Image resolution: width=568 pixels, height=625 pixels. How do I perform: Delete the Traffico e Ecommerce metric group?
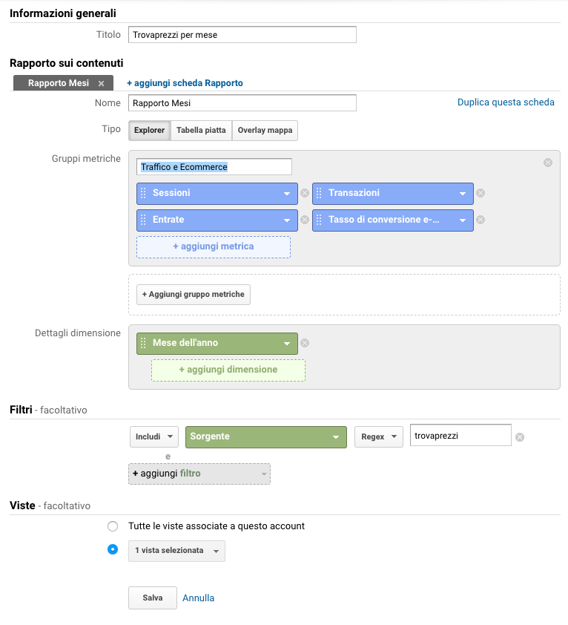click(548, 163)
